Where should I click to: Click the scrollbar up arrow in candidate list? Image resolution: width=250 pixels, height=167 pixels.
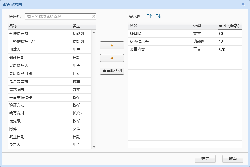pyautogui.click(x=94, y=32)
